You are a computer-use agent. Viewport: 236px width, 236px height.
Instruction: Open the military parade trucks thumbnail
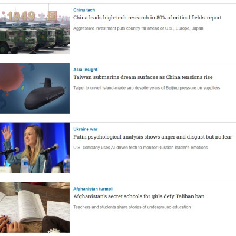point(35,29)
